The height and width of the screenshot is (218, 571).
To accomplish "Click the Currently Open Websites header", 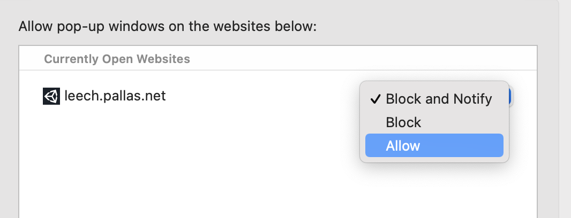I will 117,59.
